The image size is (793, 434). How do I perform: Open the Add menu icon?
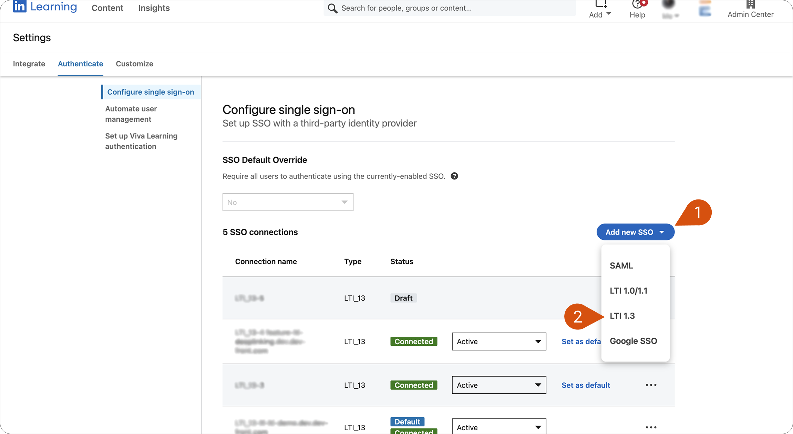click(601, 4)
